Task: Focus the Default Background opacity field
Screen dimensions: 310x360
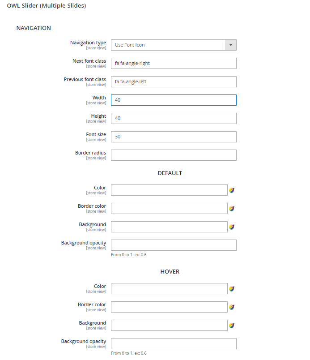Action: tap(174, 245)
